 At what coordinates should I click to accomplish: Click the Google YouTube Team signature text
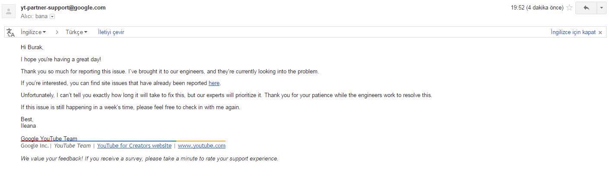[49, 139]
